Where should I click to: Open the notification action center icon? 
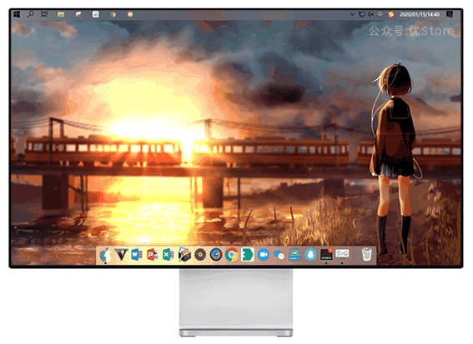[450, 14]
